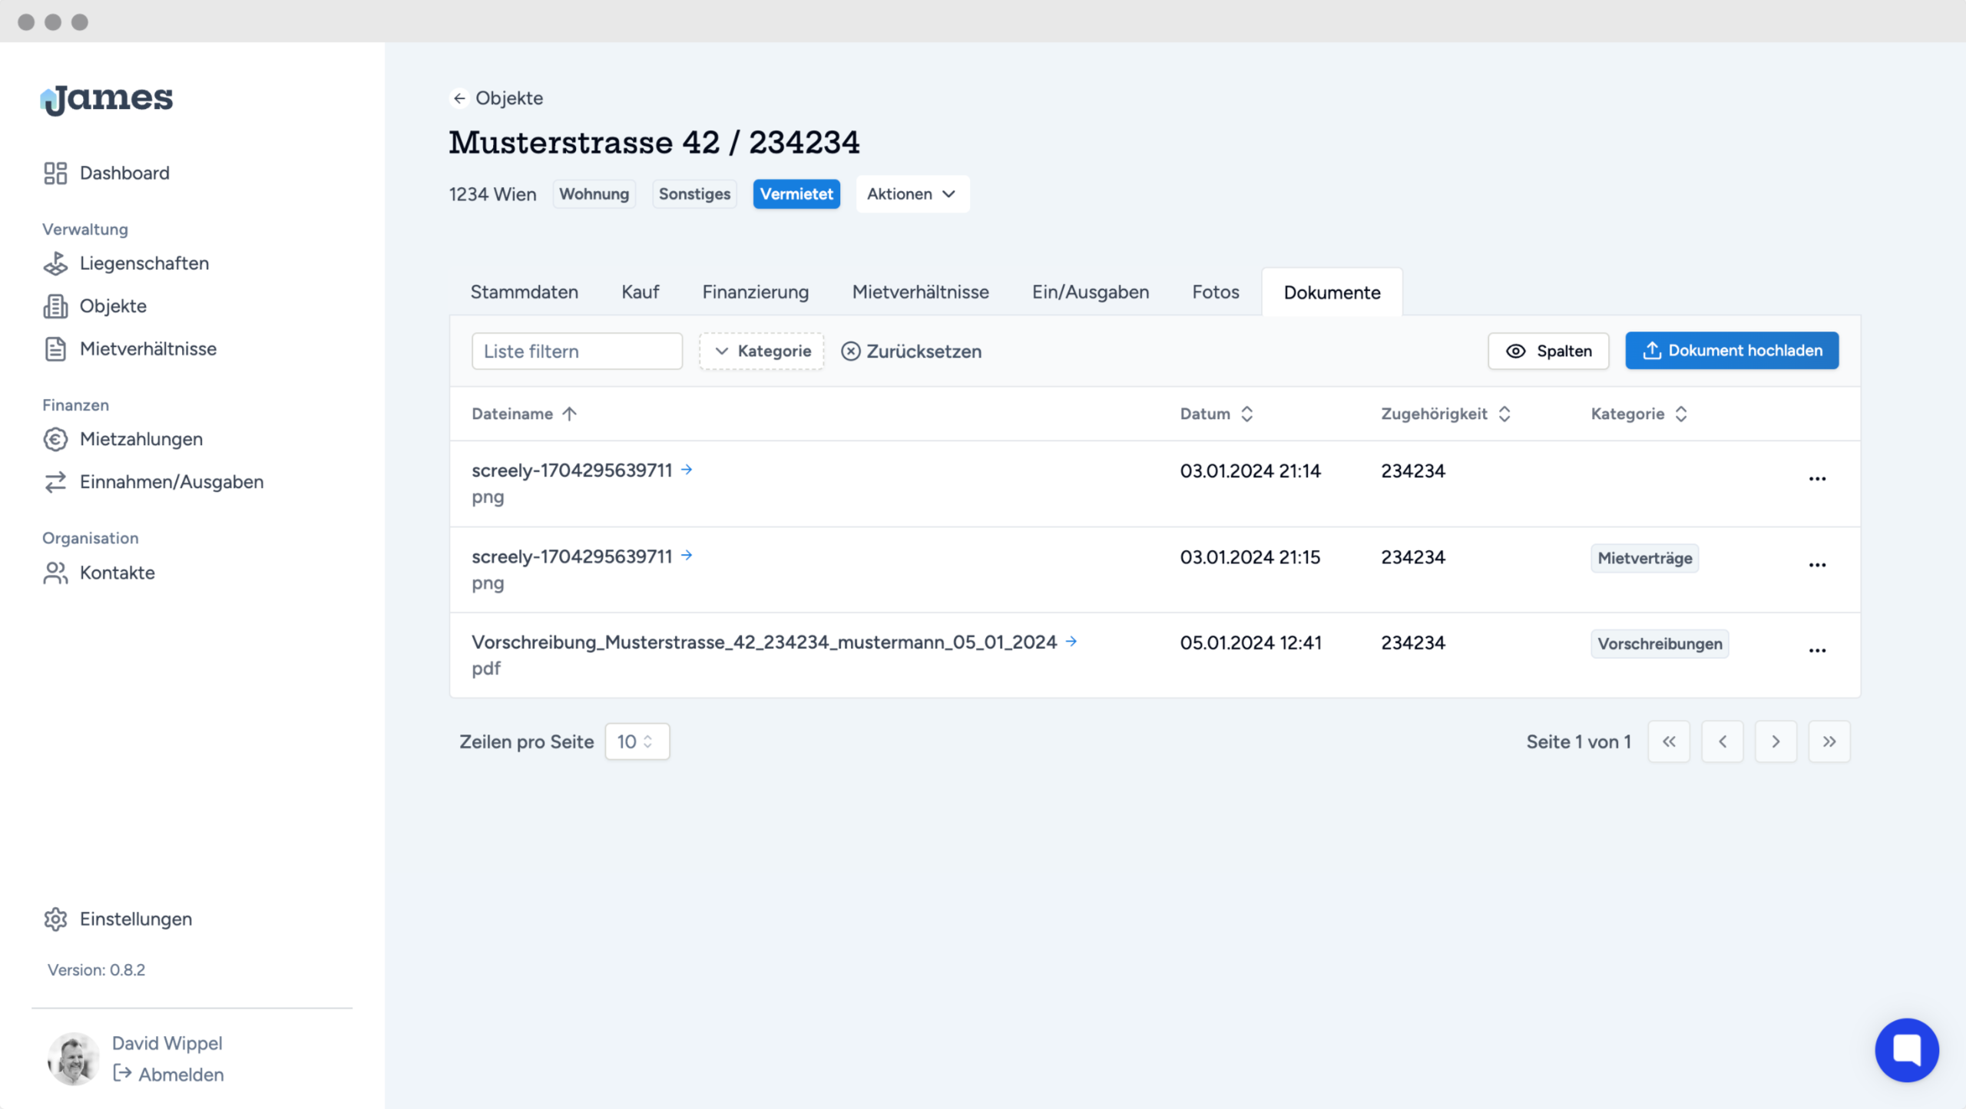This screenshot has width=1966, height=1109.
Task: Open three-dot menu for Vorschreibung pdf row
Action: coord(1816,650)
